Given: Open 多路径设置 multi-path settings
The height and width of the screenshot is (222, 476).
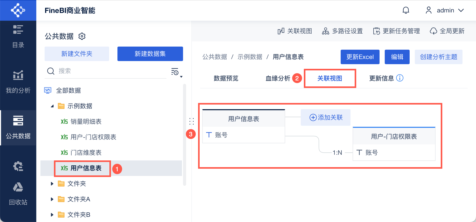Looking at the screenshot, I should pos(342,31).
